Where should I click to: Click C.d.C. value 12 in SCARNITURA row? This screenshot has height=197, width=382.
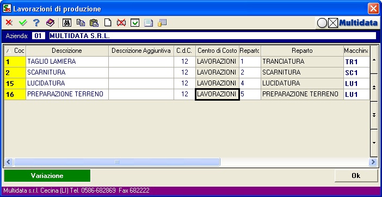pyautogui.click(x=184, y=72)
